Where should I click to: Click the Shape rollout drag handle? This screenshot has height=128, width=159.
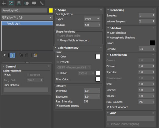(101, 10)
